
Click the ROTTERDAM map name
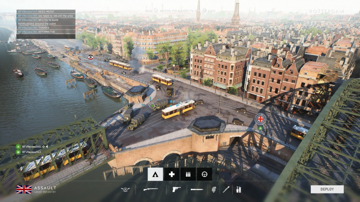pos(327,11)
